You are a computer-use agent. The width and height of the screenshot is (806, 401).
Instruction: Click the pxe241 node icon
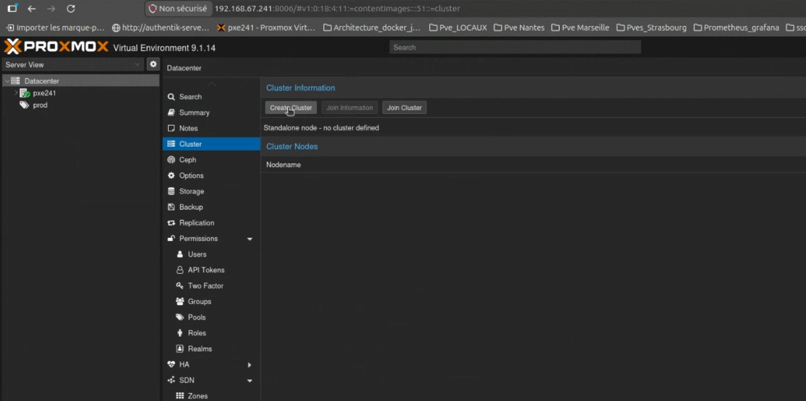[25, 93]
